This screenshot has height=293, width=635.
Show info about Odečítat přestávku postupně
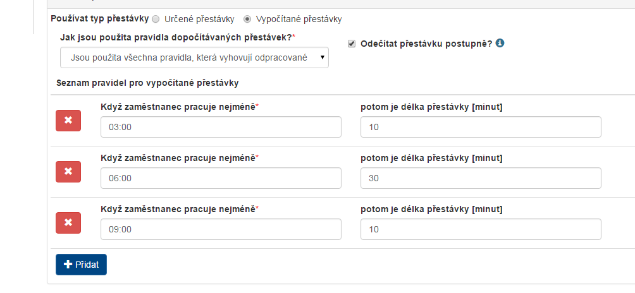pos(500,44)
